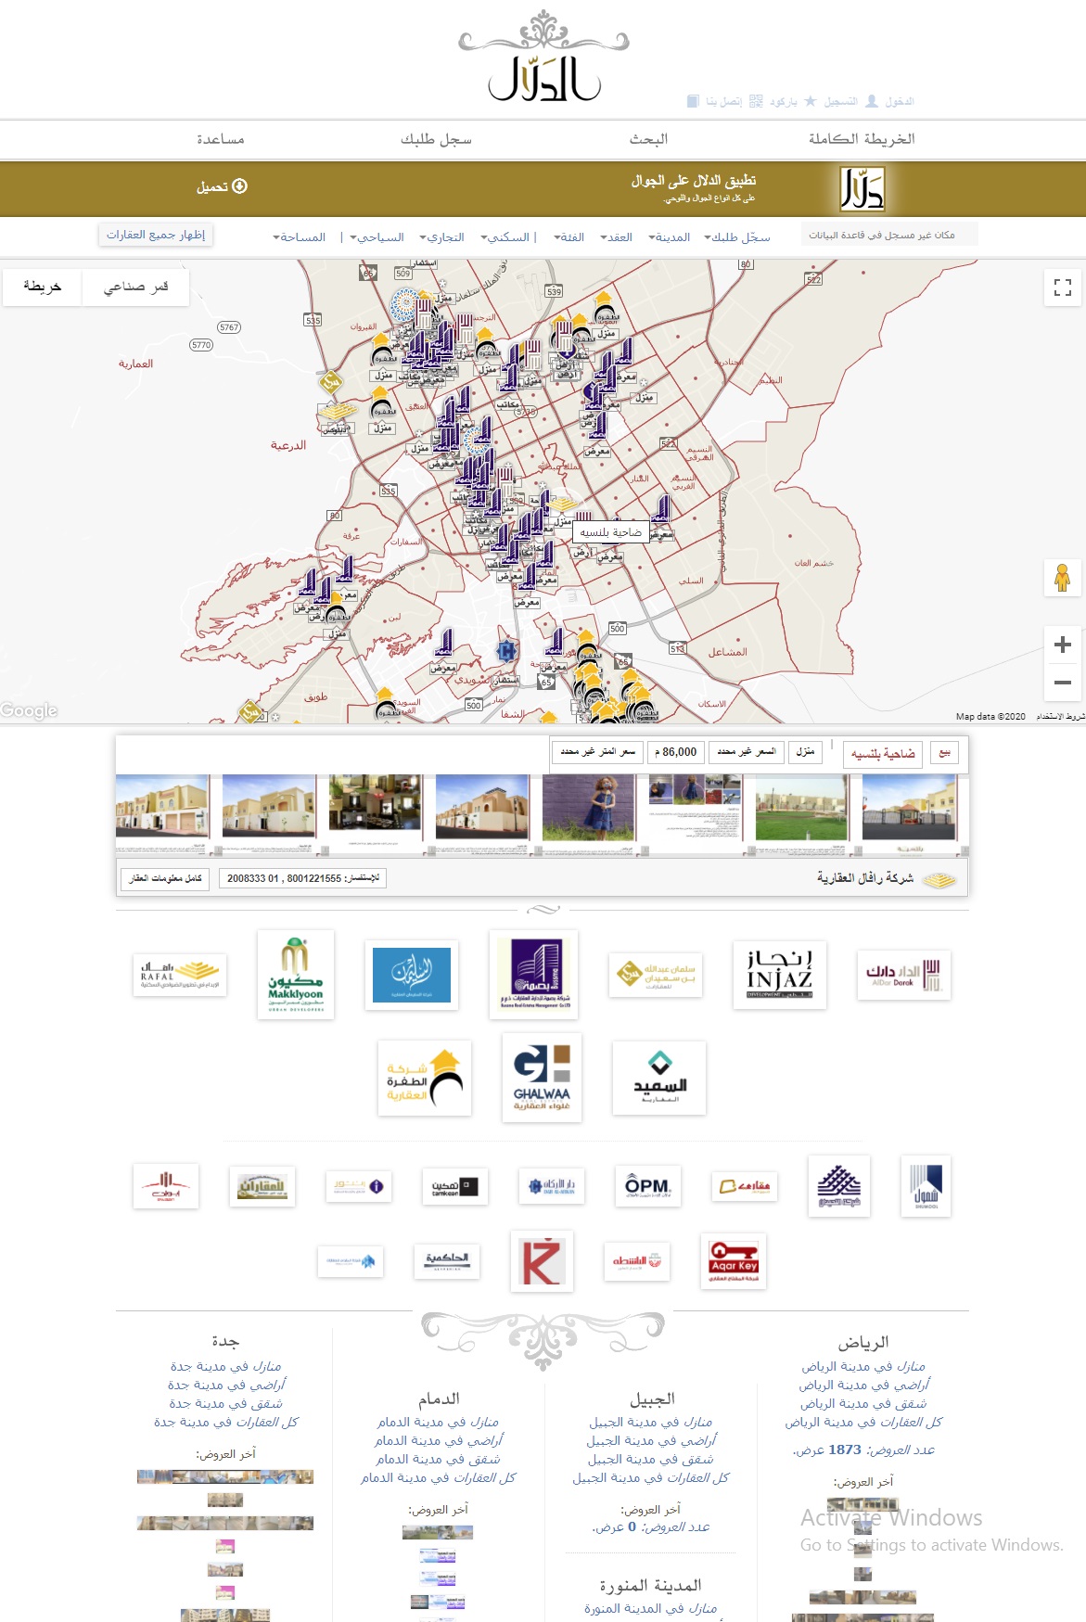This screenshot has height=1622, width=1086.
Task: Open the البحث search menu item
Action: (x=649, y=139)
